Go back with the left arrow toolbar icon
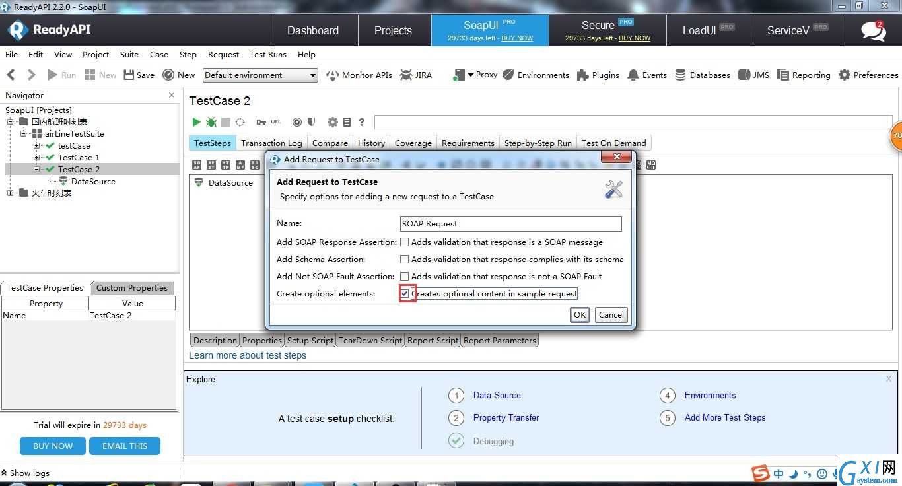The width and height of the screenshot is (902, 486). click(x=11, y=75)
